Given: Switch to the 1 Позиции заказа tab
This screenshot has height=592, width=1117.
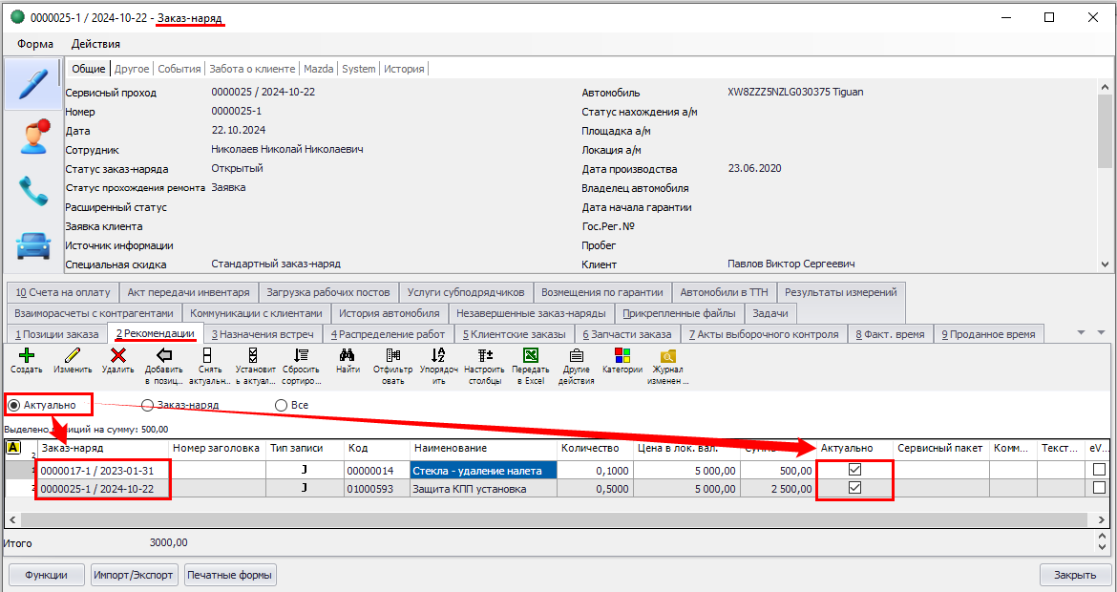Looking at the screenshot, I should [56, 334].
